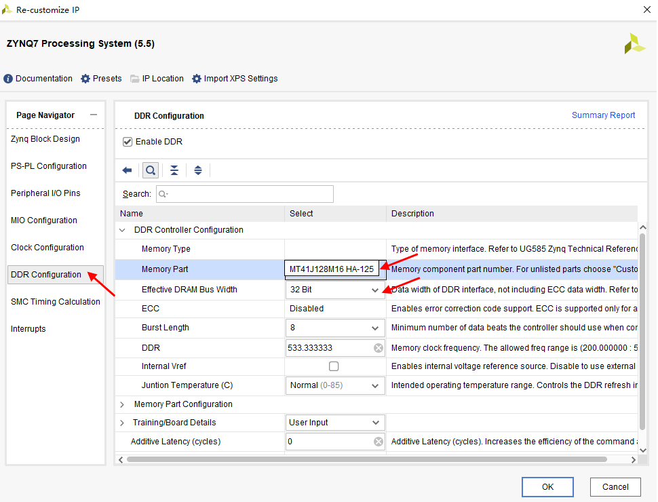Toggle the search magnifier toolbar icon
Screen dimensions: 658x502
coord(151,170)
